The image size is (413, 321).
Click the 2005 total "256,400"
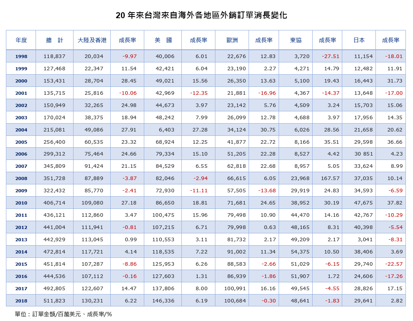coord(54,142)
